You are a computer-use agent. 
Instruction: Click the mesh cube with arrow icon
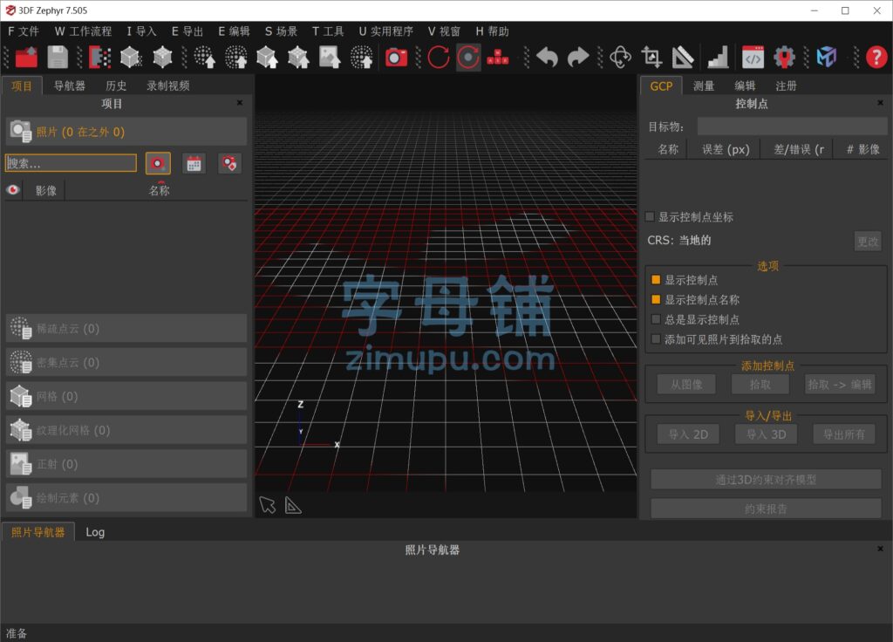267,57
